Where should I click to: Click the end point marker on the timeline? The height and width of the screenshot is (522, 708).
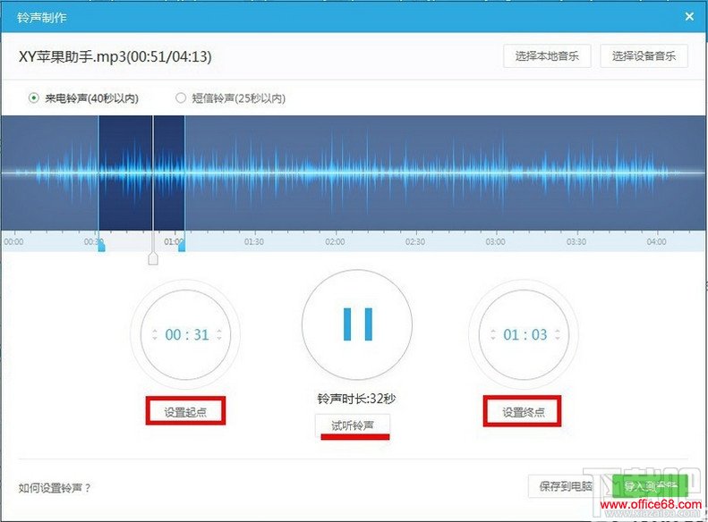click(x=182, y=246)
